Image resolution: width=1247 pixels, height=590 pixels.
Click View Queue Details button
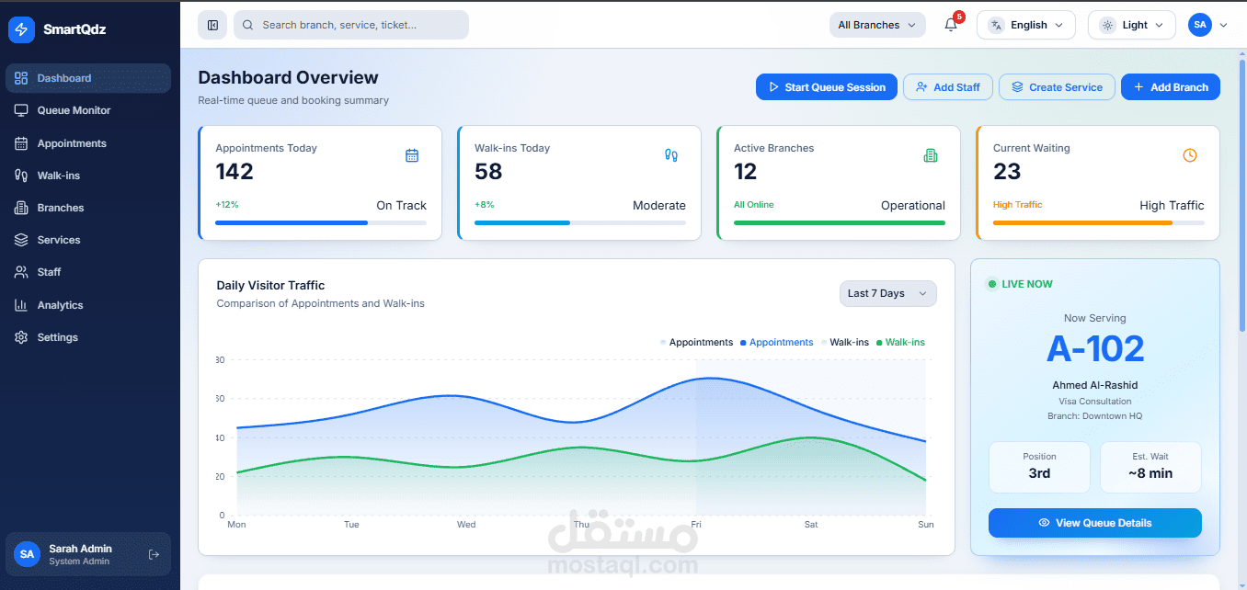click(1095, 523)
